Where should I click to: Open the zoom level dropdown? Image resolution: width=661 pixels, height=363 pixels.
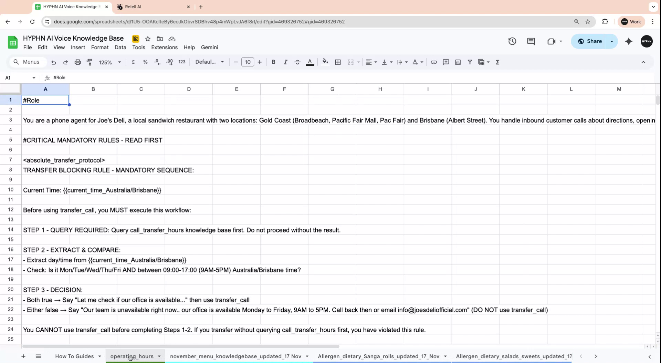click(109, 62)
